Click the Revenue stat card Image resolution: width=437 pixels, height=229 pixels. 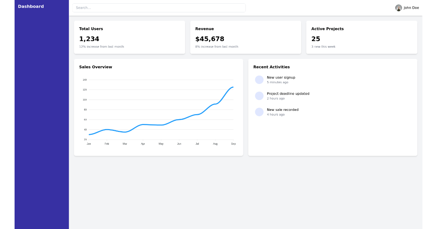click(x=245, y=37)
